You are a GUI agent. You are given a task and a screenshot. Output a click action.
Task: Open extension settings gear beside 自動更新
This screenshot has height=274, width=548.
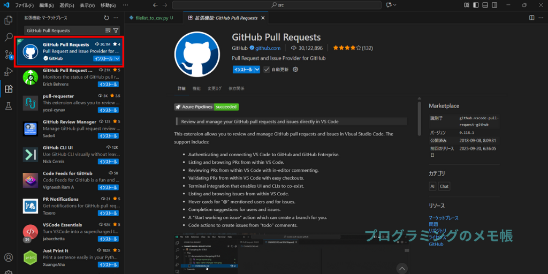pos(295,70)
